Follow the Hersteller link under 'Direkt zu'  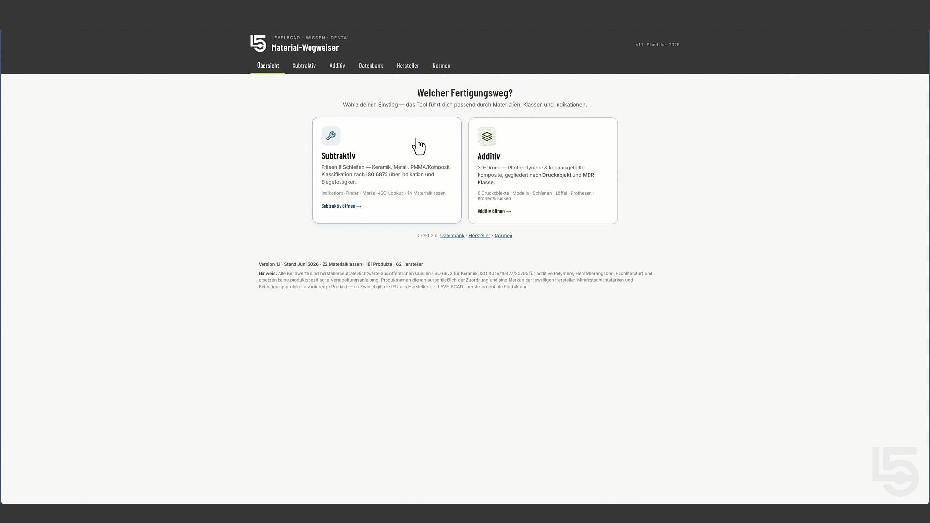coord(479,236)
